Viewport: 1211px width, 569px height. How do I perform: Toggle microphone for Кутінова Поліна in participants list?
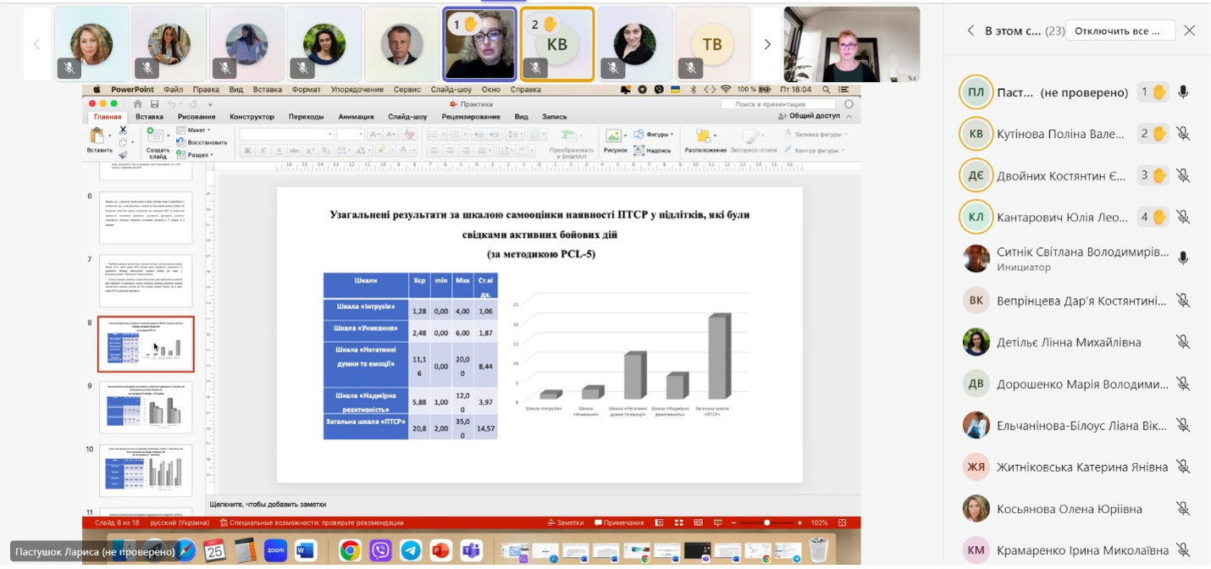(x=1183, y=134)
